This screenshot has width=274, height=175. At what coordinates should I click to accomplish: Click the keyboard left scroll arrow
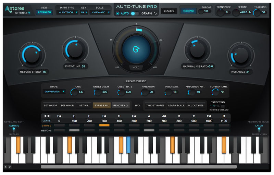coord(5,167)
